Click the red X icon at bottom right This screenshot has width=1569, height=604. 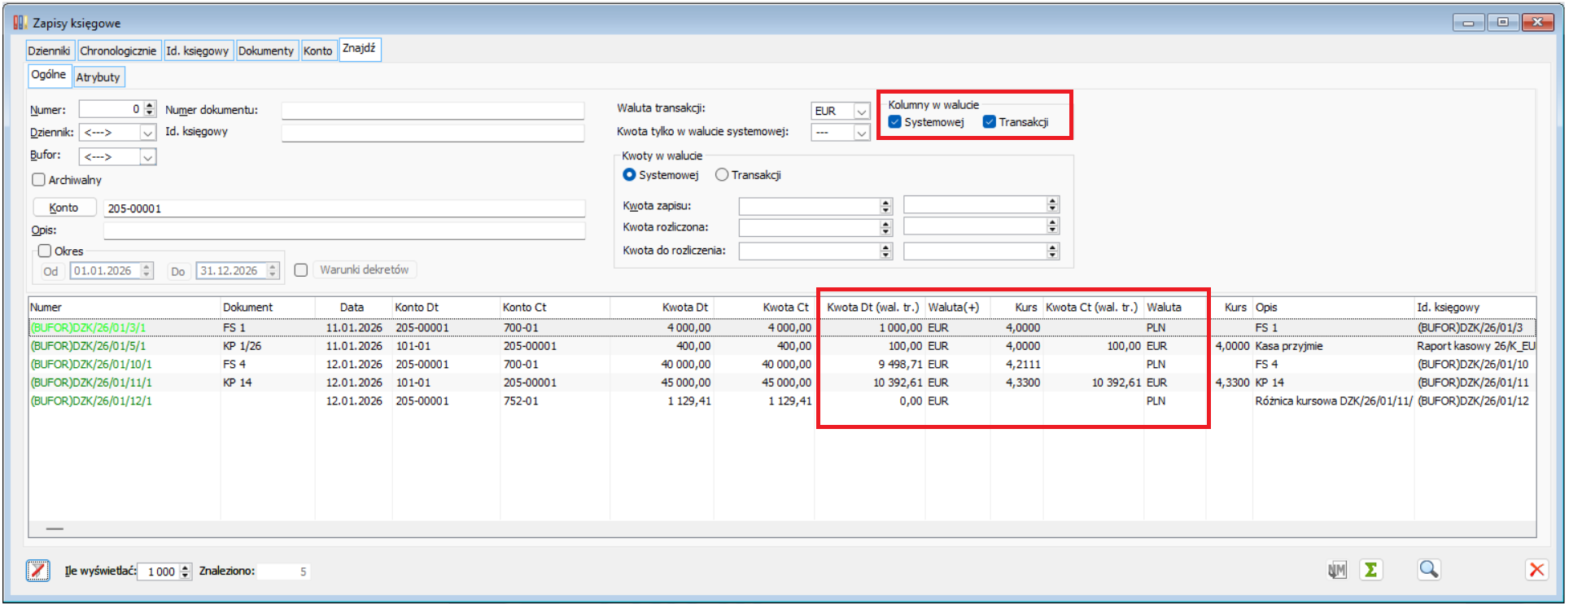[1536, 570]
